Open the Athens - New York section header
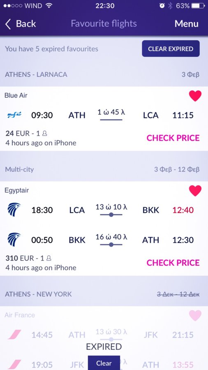This screenshot has height=370, width=208. 104,294
